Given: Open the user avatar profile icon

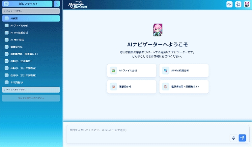Looking at the screenshot, I should point(247,4).
